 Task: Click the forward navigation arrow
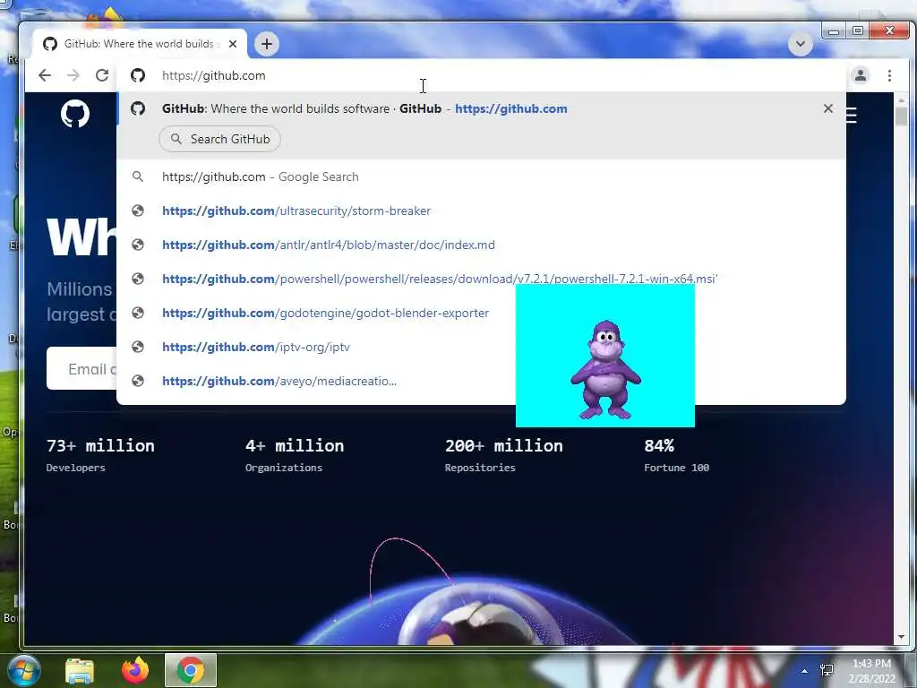pyautogui.click(x=73, y=75)
